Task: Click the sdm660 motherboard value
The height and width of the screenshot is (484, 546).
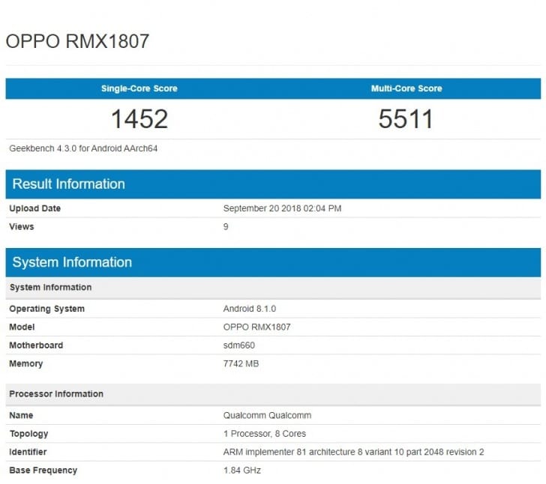Action: [240, 345]
